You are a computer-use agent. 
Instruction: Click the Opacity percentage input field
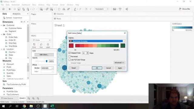point(51,61)
